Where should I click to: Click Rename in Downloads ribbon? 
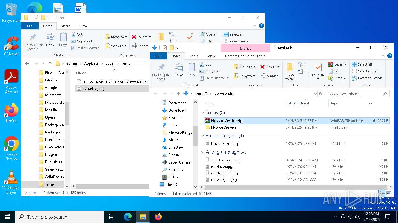[x=269, y=76]
